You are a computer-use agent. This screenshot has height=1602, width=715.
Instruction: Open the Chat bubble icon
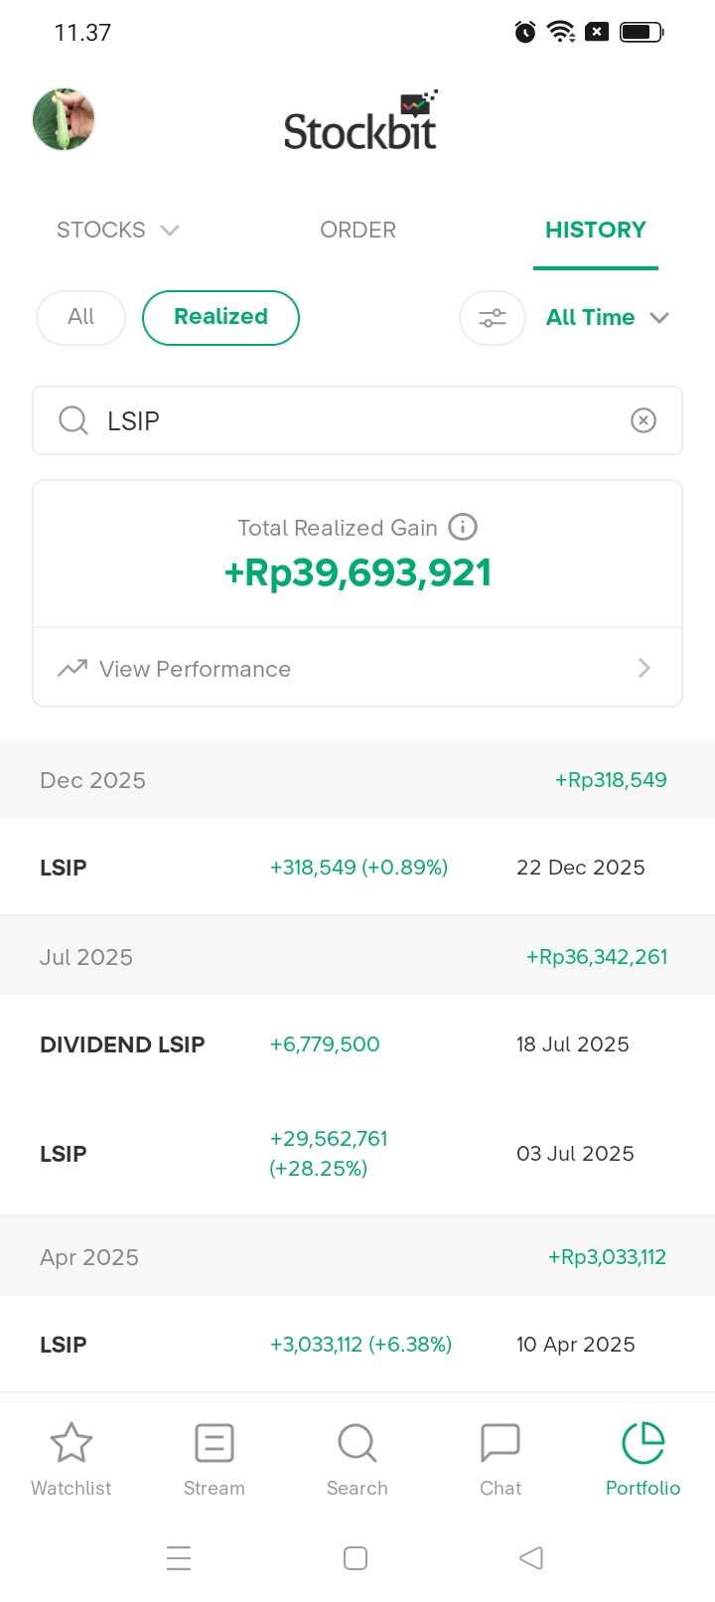pyautogui.click(x=500, y=1443)
